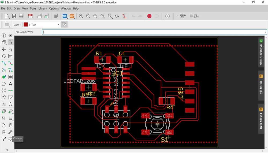Screen dimensions: 268x153
Task: Select the Rotate tool
Action: tap(3, 56)
